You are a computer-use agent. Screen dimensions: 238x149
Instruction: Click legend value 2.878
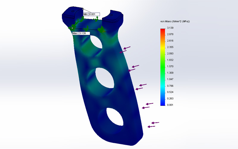click(170, 34)
